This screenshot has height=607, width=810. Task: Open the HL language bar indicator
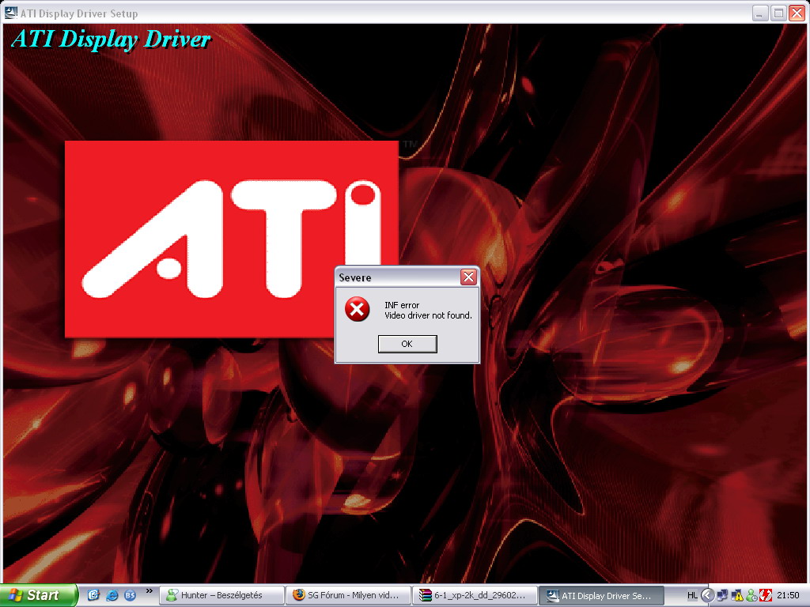[x=692, y=595]
